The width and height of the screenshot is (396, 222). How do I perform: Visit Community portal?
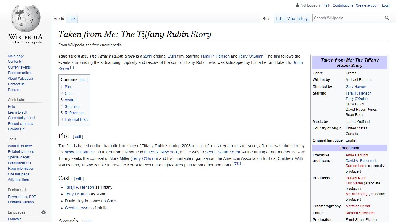click(21, 118)
